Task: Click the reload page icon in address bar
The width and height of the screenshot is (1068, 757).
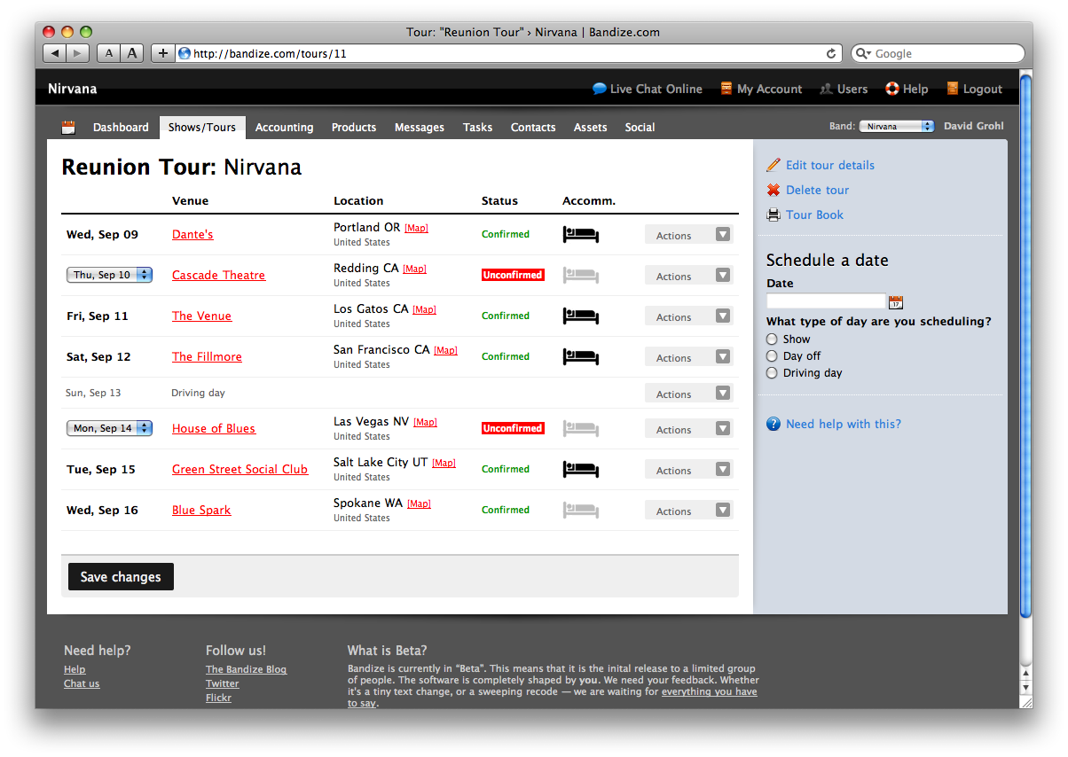Action: 831,53
